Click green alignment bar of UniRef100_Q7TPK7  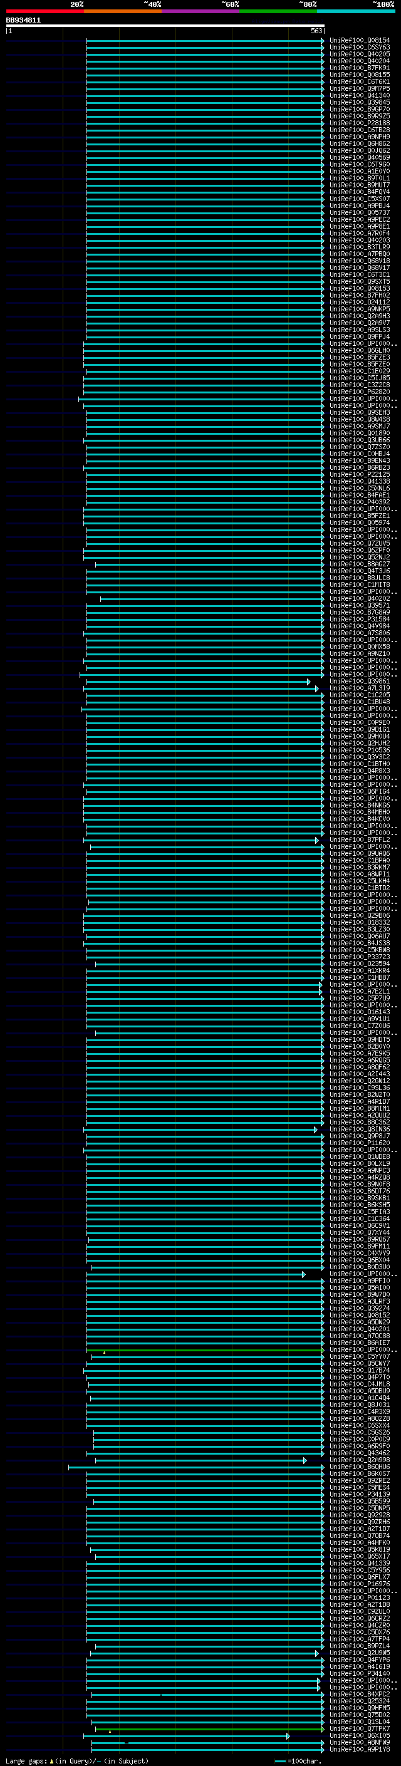pos(209,1728)
